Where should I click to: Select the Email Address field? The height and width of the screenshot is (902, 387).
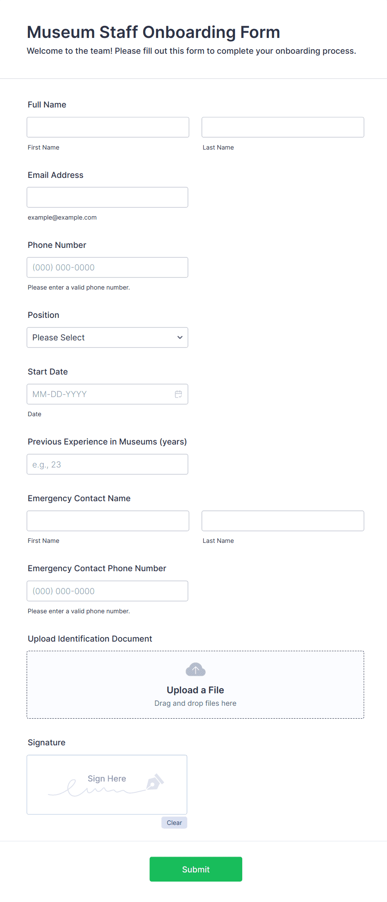[x=107, y=197]
